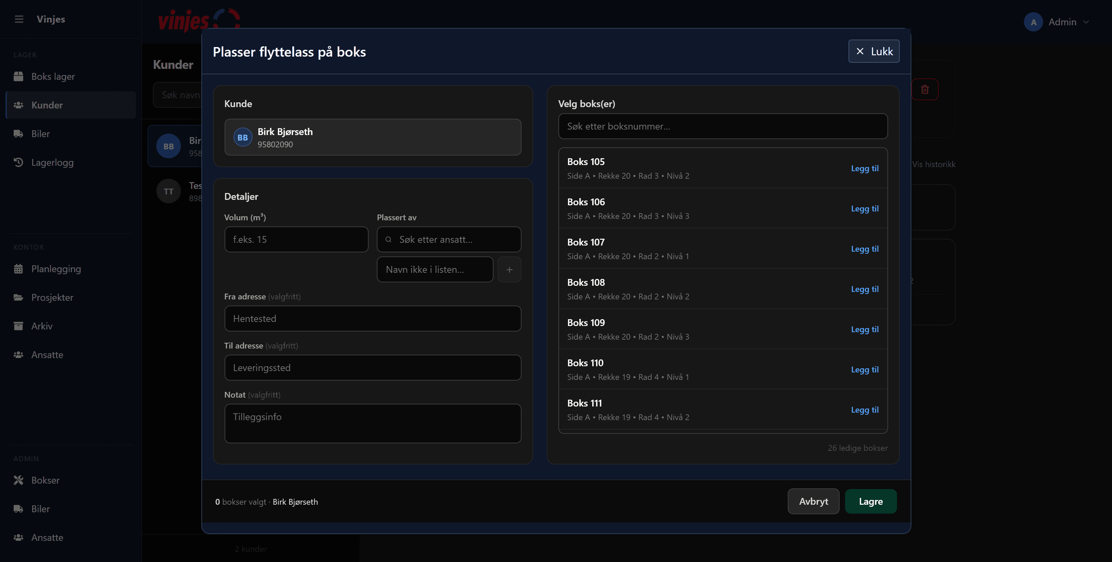Focus the Søk etter boksnummer search field
Viewport: 1112px width, 562px height.
click(x=722, y=127)
